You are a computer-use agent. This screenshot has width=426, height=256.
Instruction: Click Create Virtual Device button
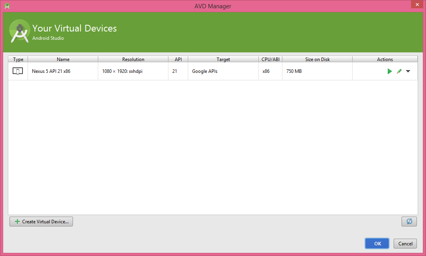41,222
